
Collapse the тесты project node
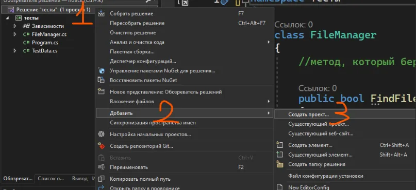pyautogui.click(x=7, y=18)
